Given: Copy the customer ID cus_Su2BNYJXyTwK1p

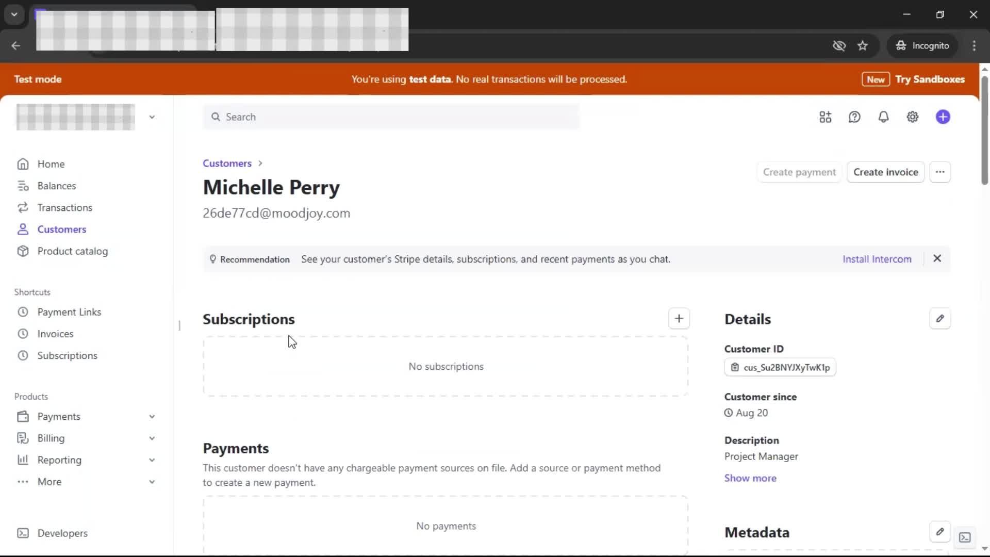Looking at the screenshot, I should [x=780, y=367].
